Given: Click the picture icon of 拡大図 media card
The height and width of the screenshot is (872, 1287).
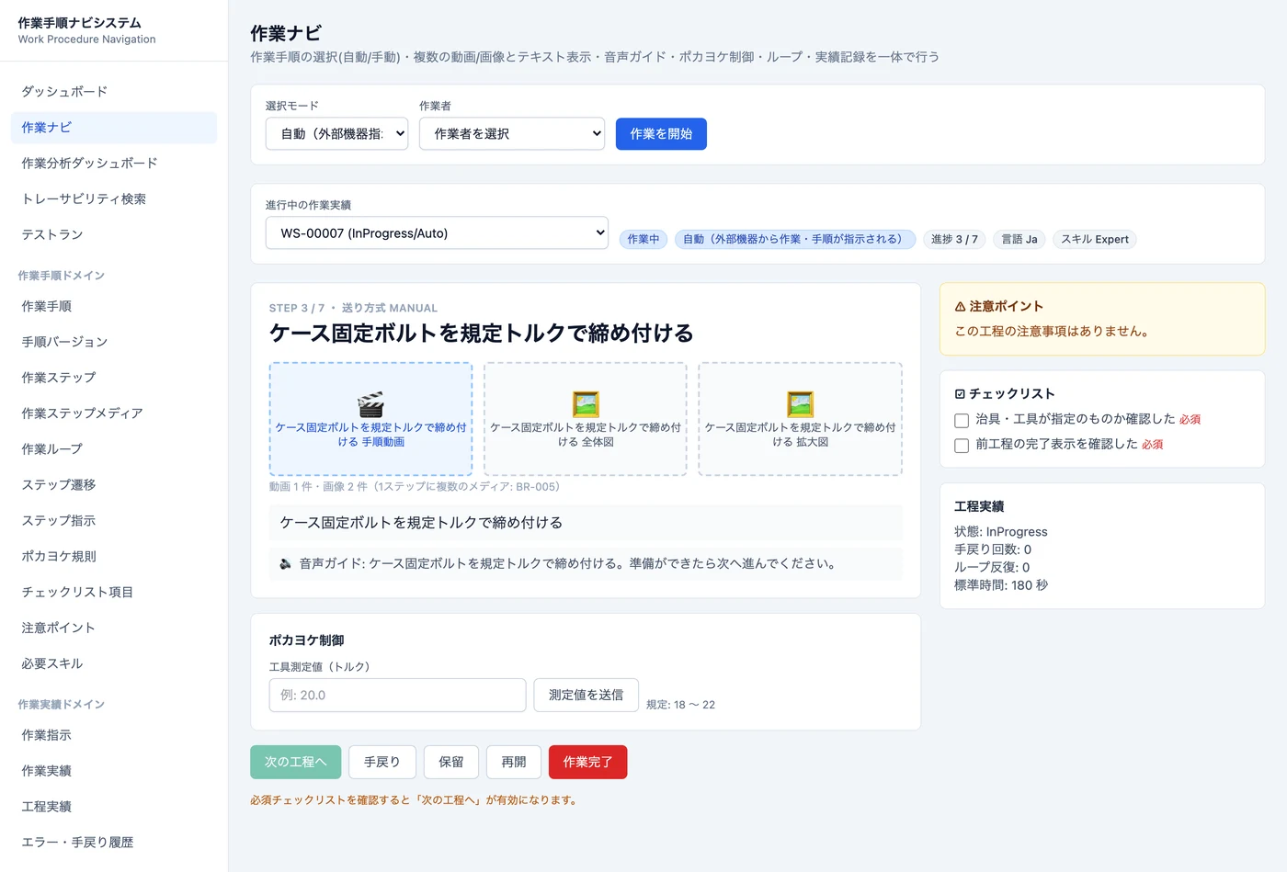Looking at the screenshot, I should click(x=800, y=404).
